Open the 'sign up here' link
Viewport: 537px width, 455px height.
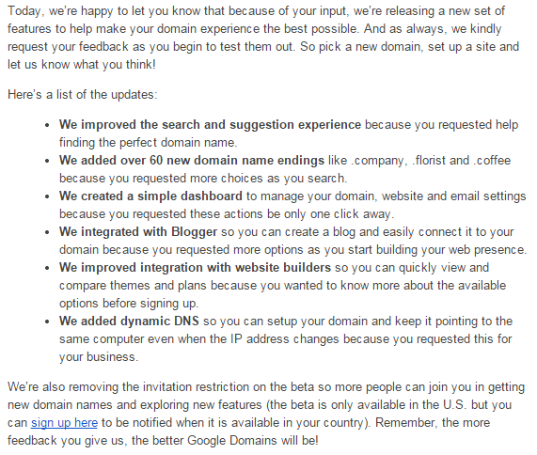click(64, 423)
